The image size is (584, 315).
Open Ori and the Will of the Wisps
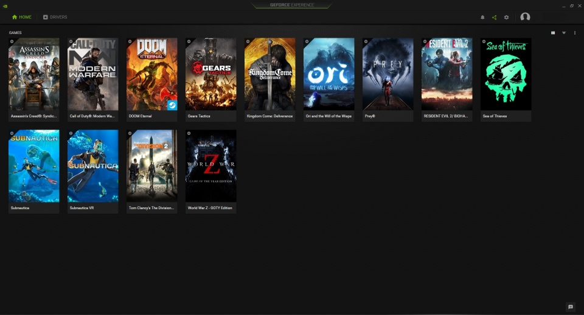[328, 74]
